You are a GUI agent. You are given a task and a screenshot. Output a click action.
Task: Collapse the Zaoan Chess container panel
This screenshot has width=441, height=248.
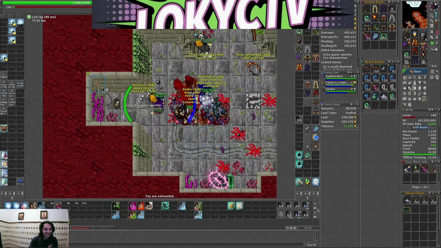436,193
